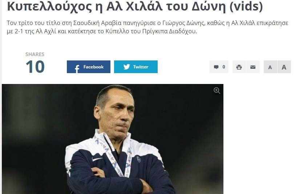This screenshot has height=194, width=295.
Task: Click the article summary paragraph
Action: tap(147, 27)
